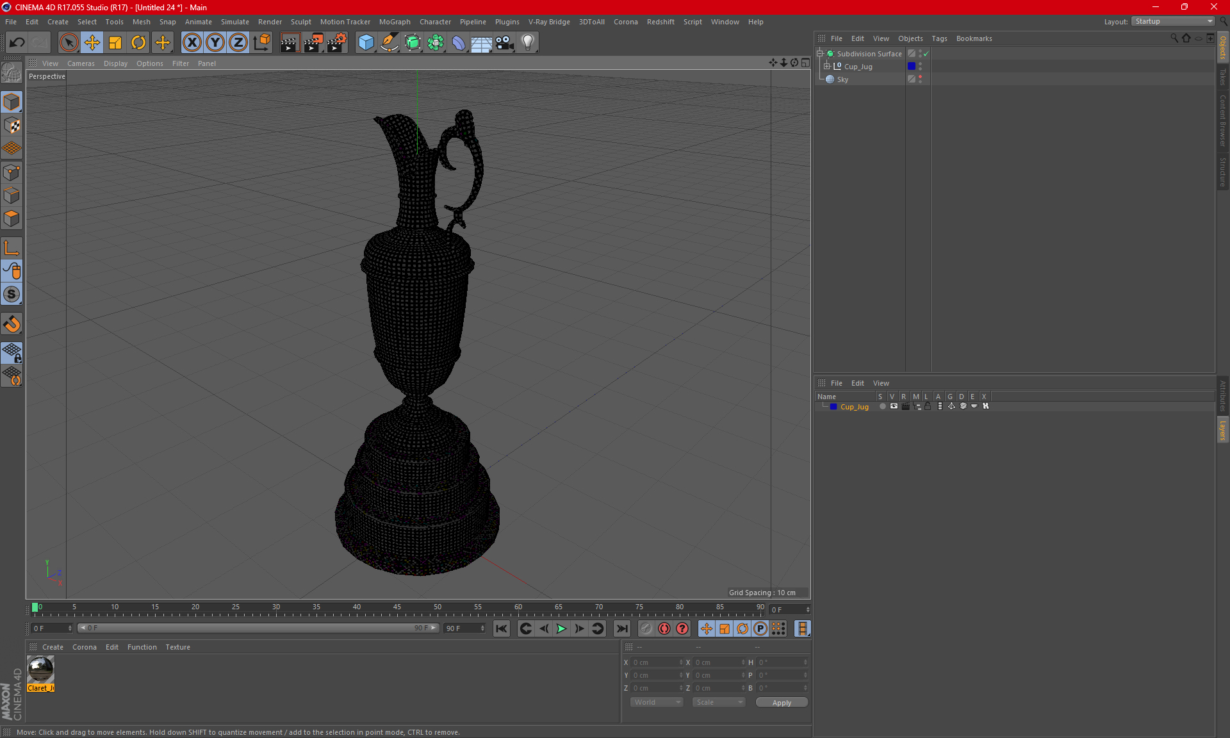Viewport: 1230px width, 738px height.
Task: Toggle the coordinate system icon
Action: (x=262, y=43)
